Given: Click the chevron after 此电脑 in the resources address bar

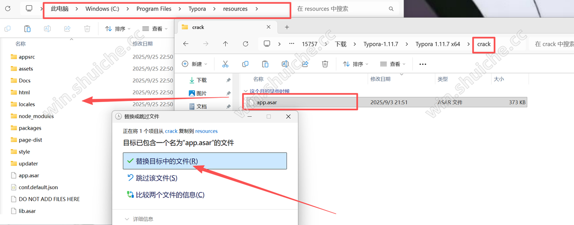Looking at the screenshot, I should coord(77,9).
